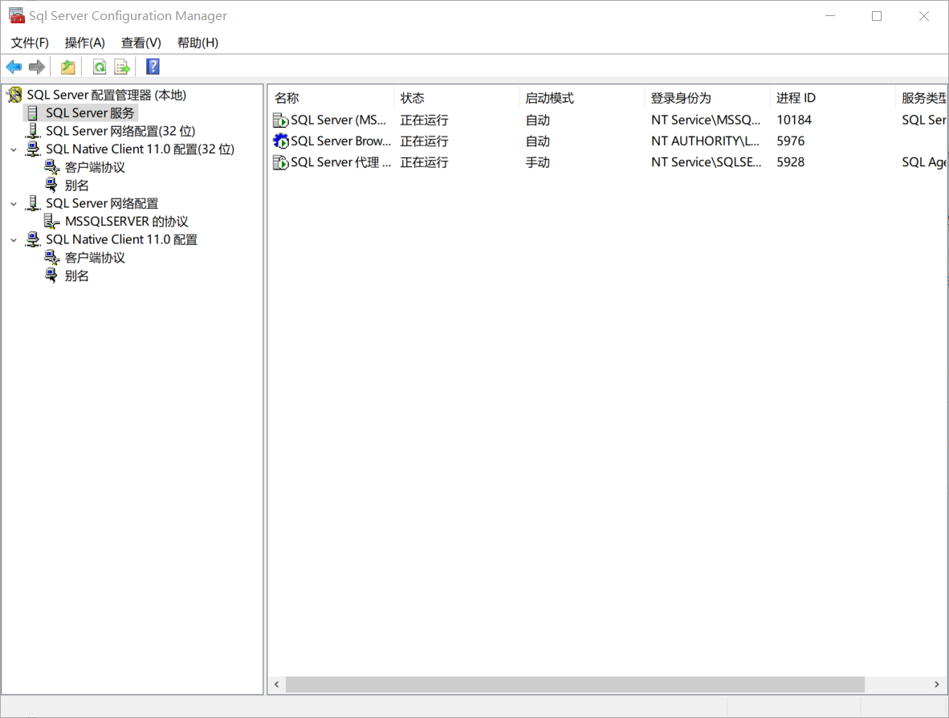Open the 文件(F) menu

30,43
